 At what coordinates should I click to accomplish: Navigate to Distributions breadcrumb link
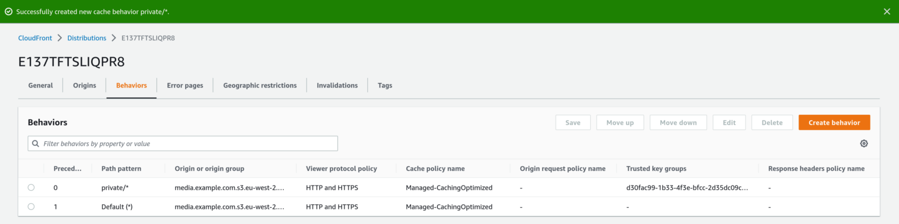tap(87, 38)
